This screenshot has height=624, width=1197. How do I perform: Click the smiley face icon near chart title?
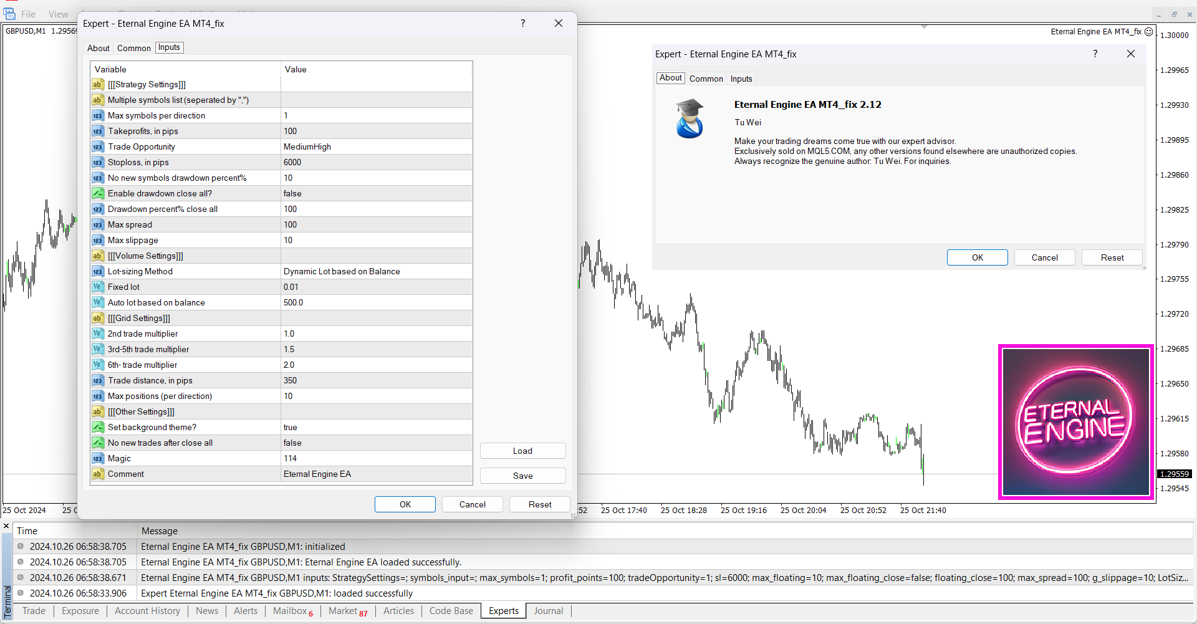pyautogui.click(x=1148, y=32)
